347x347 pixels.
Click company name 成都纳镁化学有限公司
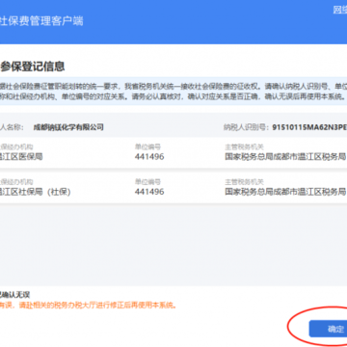(68, 127)
